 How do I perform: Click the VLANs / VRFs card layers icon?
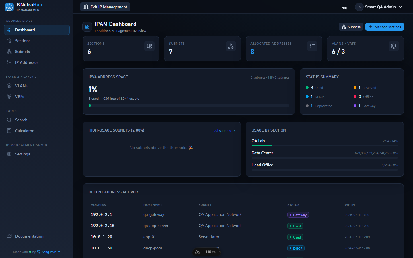[x=394, y=46]
